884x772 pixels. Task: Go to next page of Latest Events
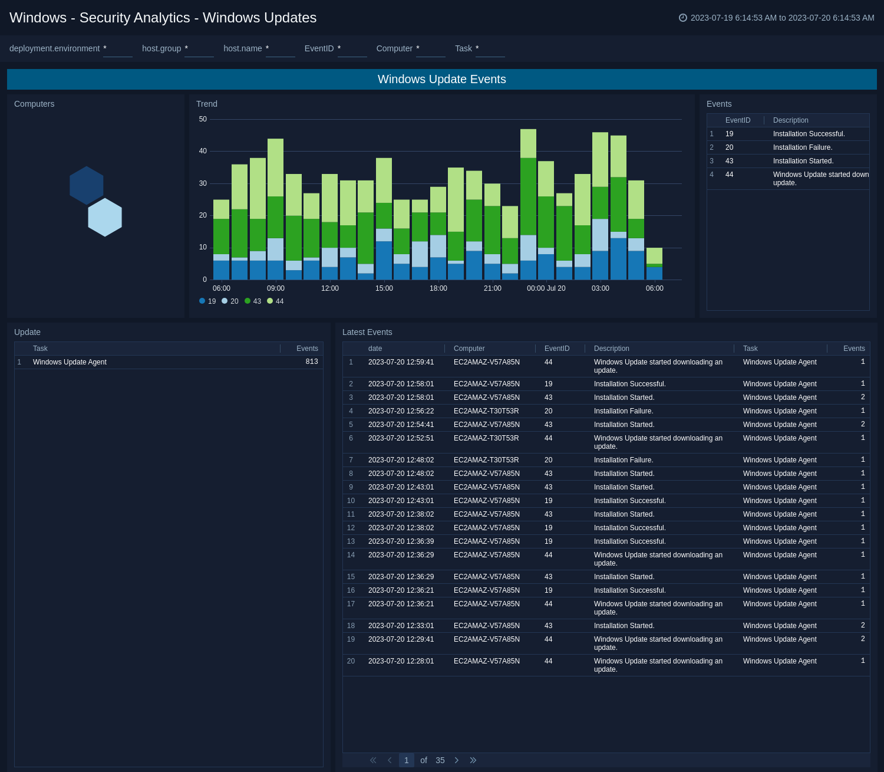457,760
